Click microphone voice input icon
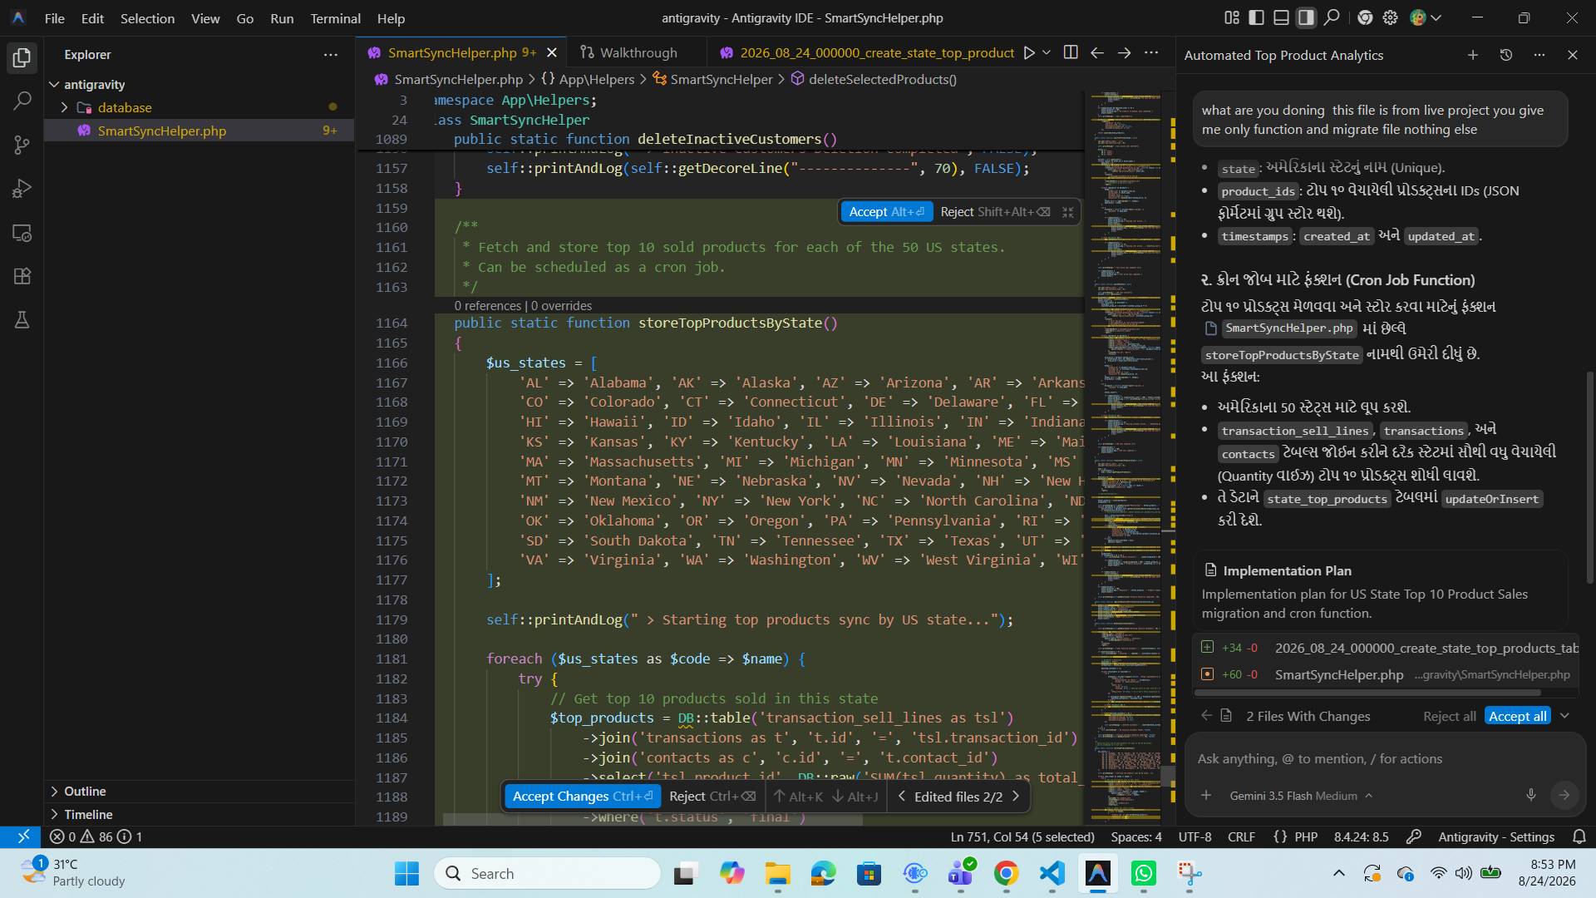 click(x=1530, y=795)
